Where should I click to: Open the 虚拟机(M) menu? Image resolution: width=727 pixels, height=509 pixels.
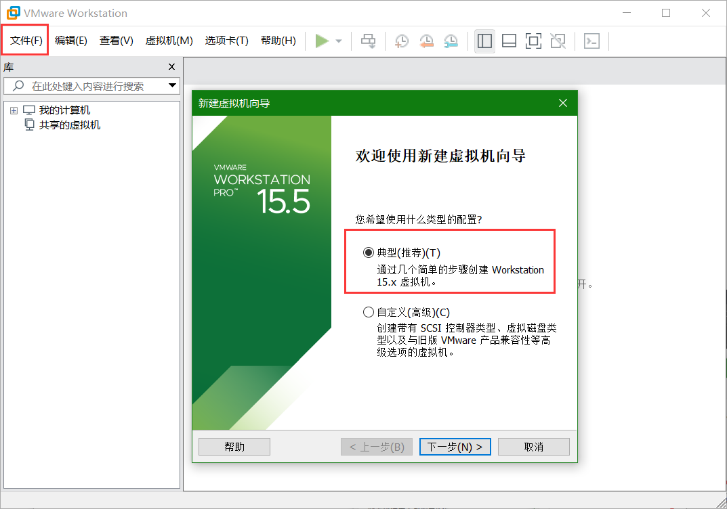tap(169, 41)
